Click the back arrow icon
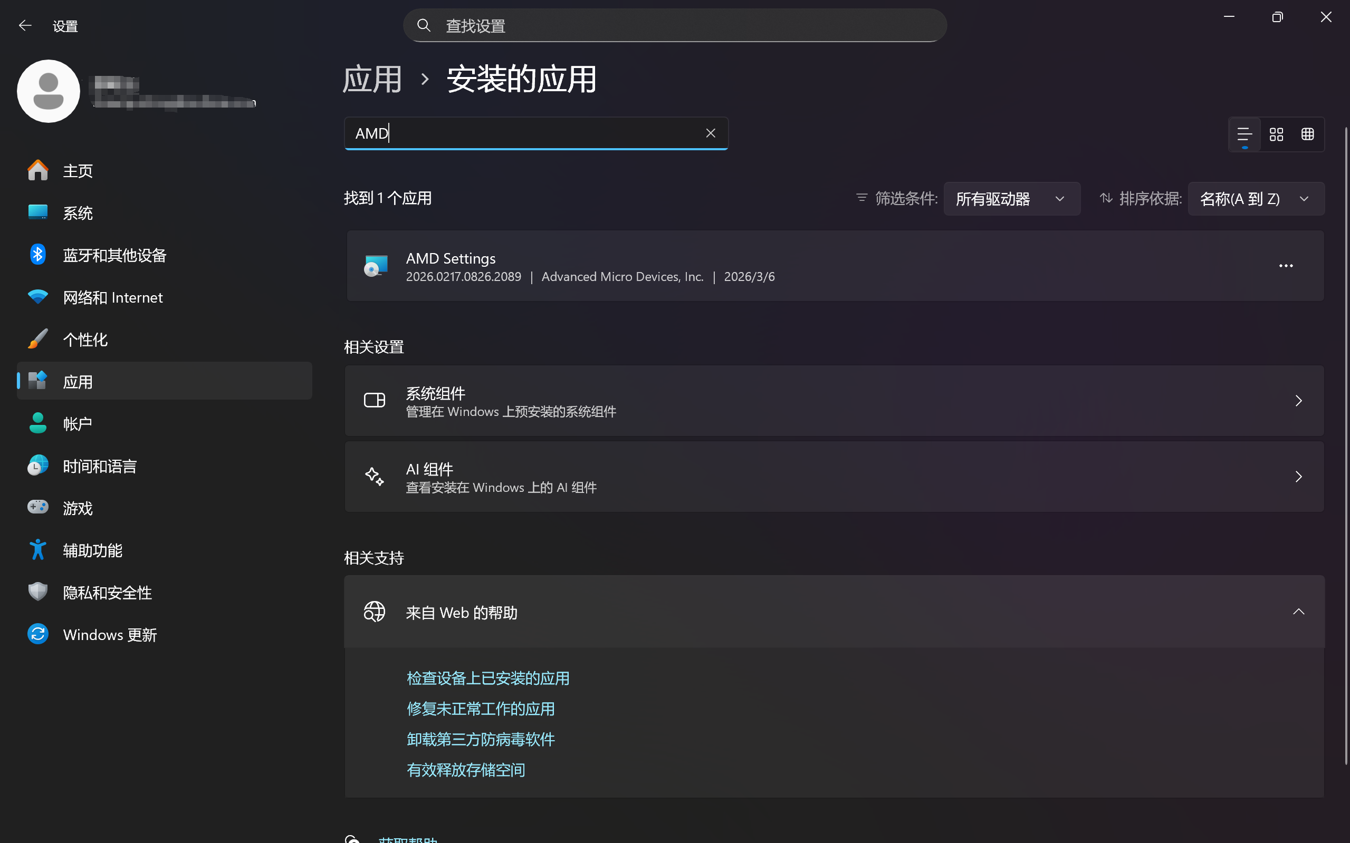The image size is (1350, 843). click(25, 26)
